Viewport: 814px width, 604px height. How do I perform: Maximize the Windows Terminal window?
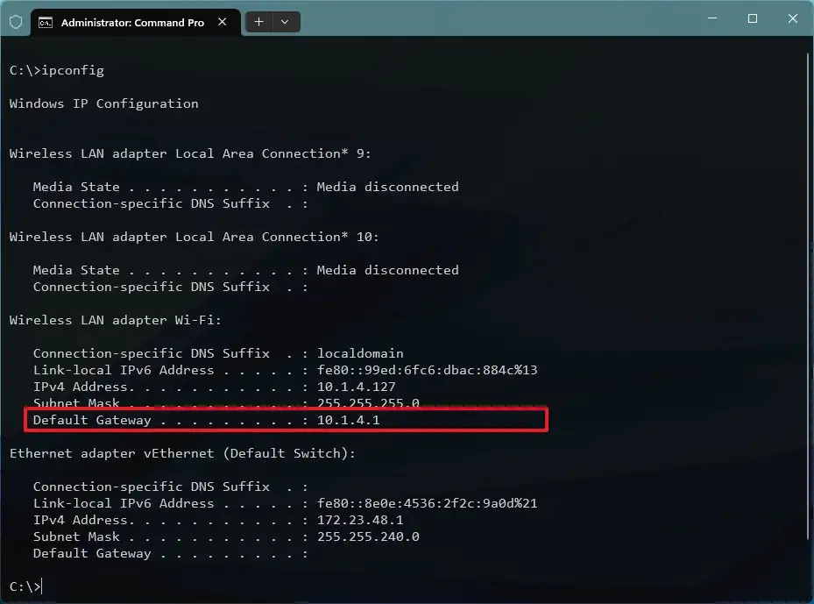pos(752,18)
